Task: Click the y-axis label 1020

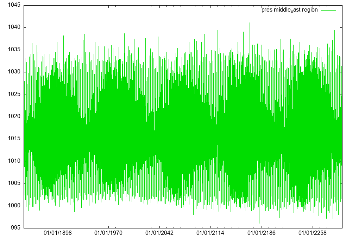Action: coord(14,116)
